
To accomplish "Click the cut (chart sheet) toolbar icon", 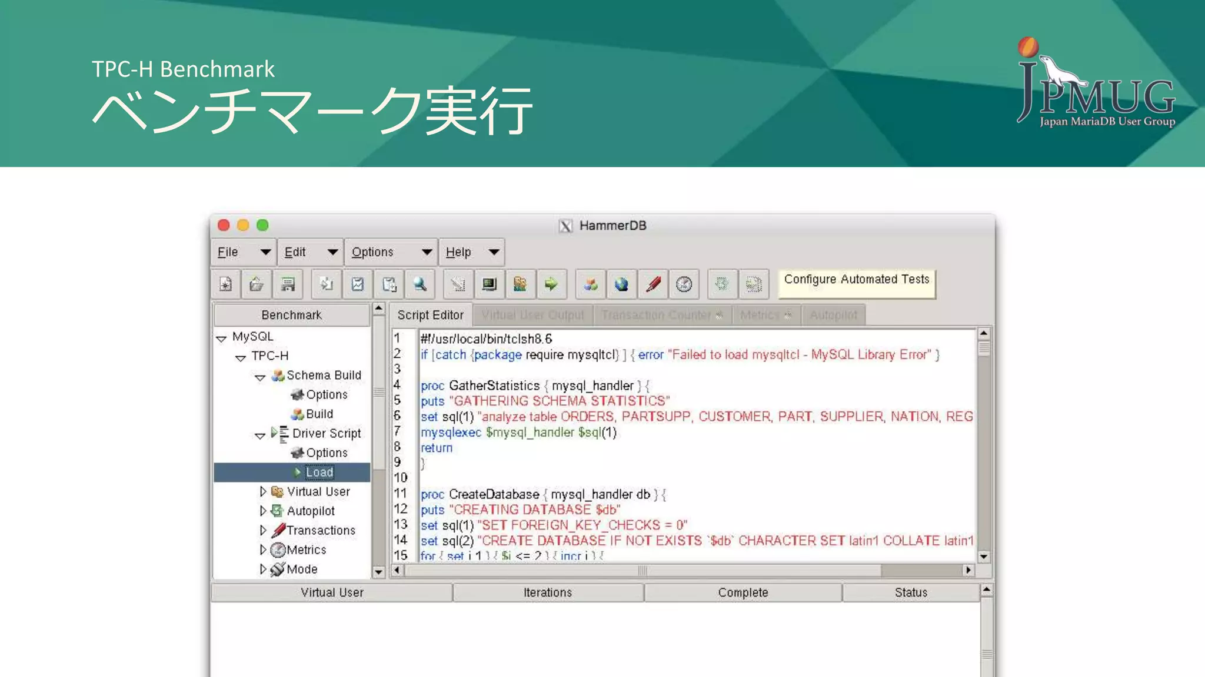I will 358,284.
